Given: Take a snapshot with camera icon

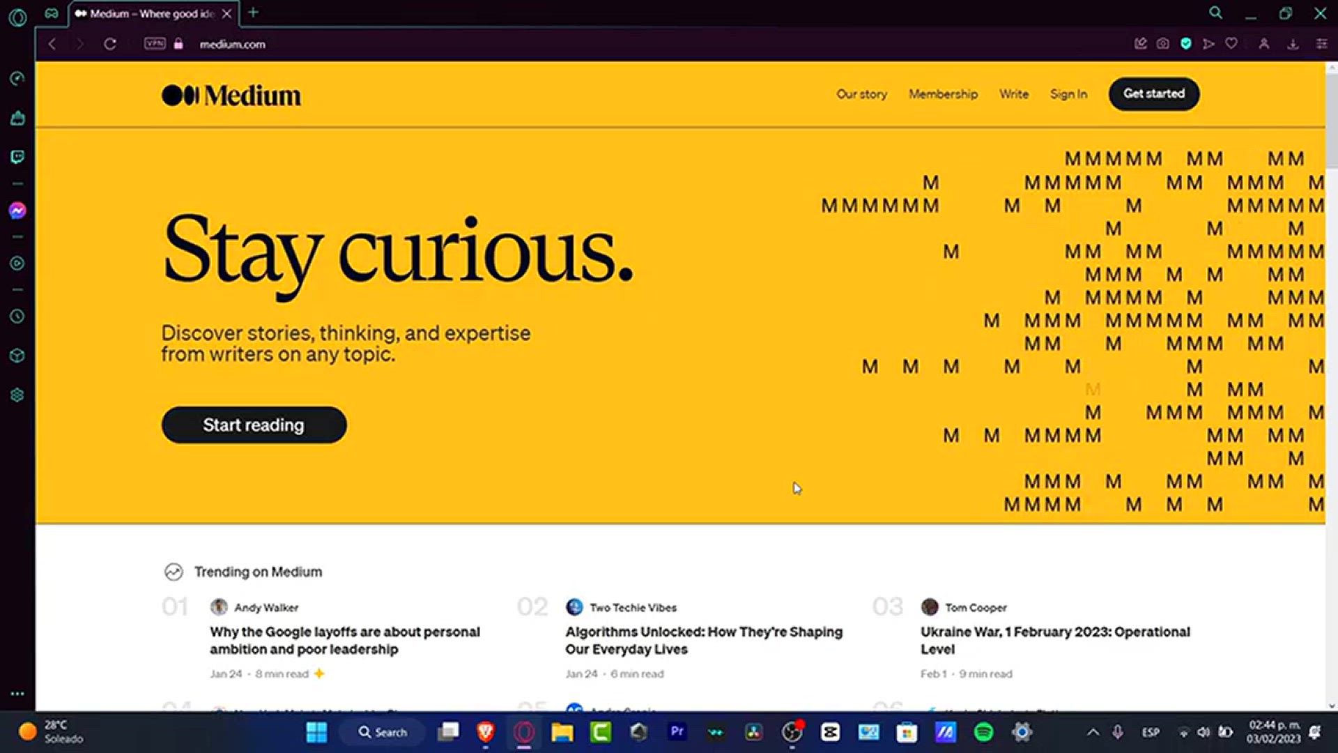Looking at the screenshot, I should pos(1162,44).
